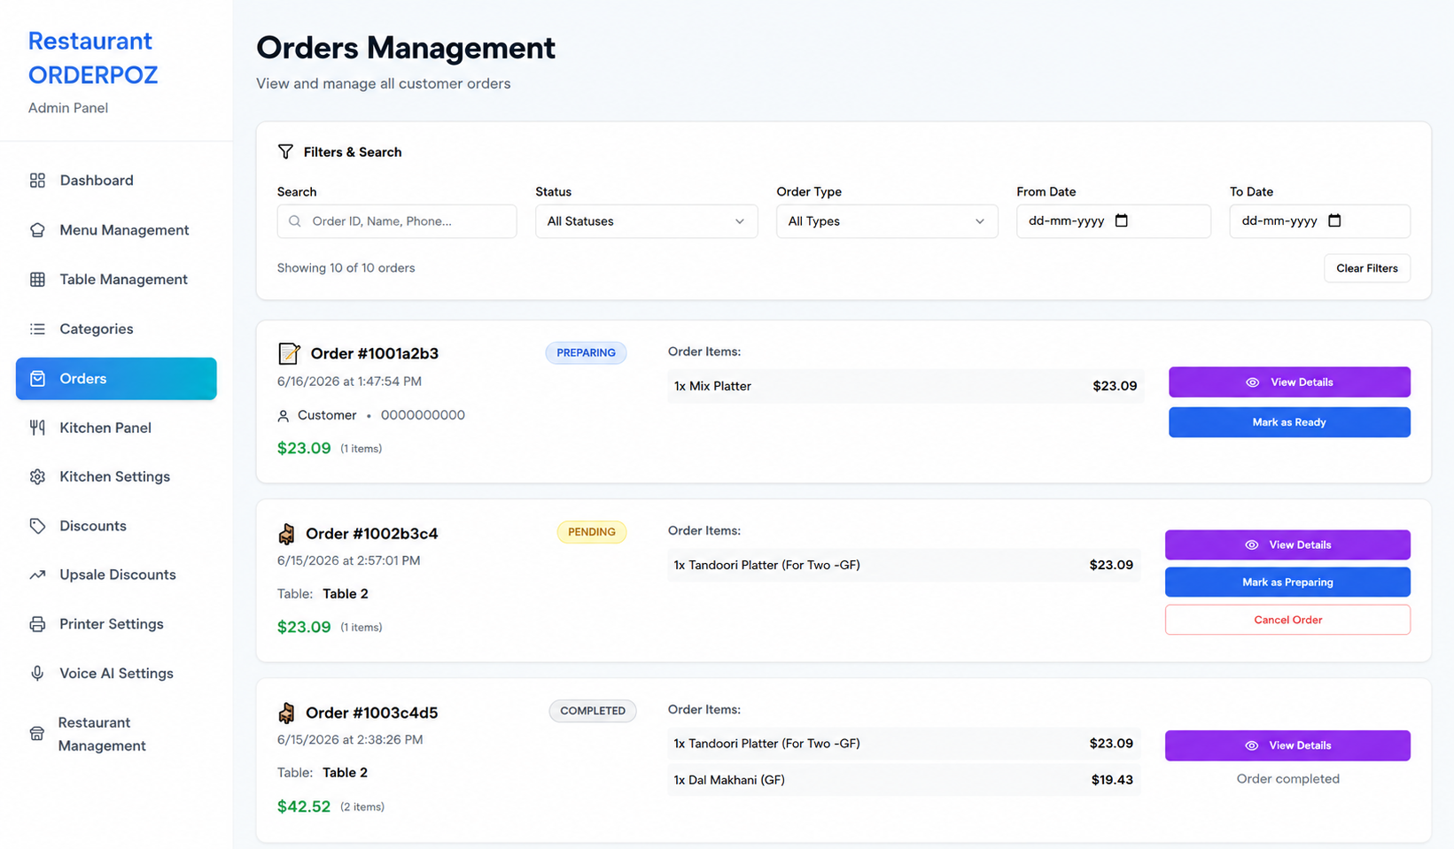Open the All Types order type dropdown
The width and height of the screenshot is (1454, 849).
887,221
